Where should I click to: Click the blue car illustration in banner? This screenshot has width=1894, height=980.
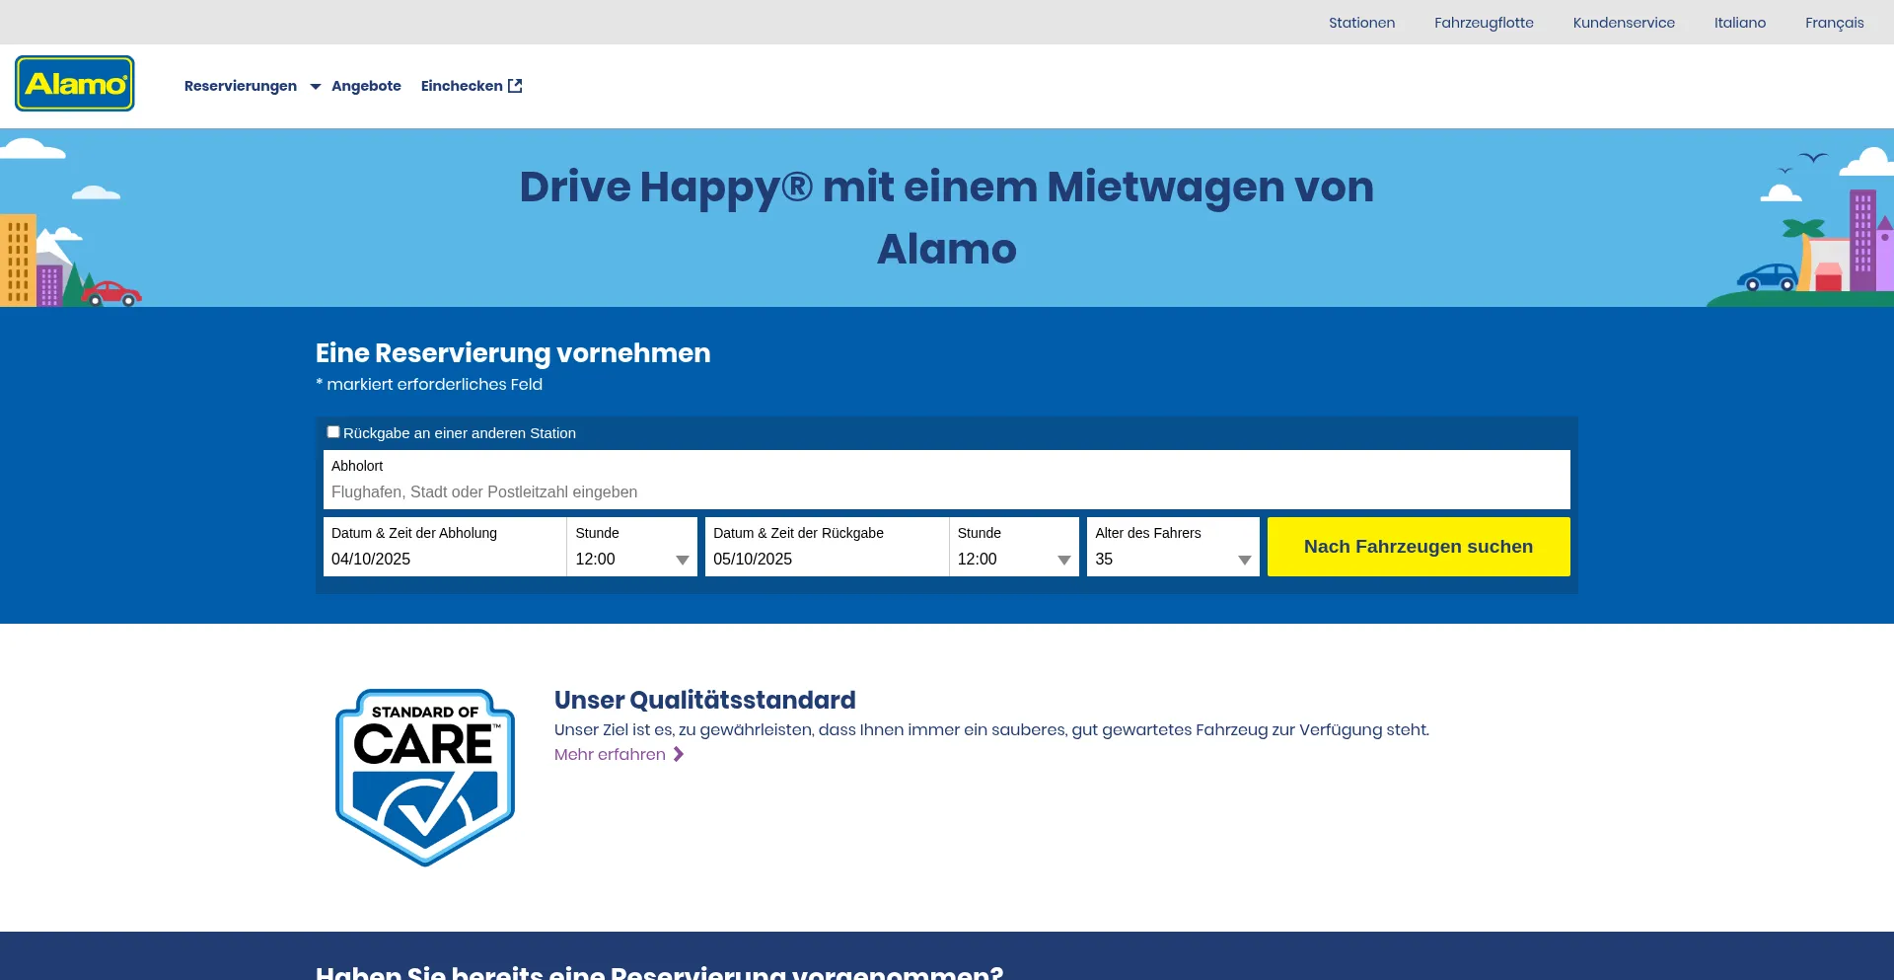coord(1767,277)
